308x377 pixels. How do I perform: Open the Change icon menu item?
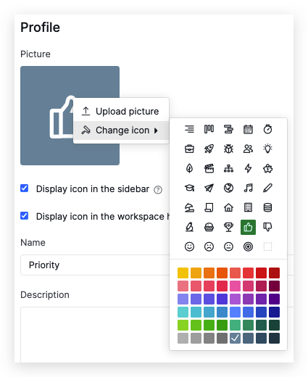(x=121, y=130)
